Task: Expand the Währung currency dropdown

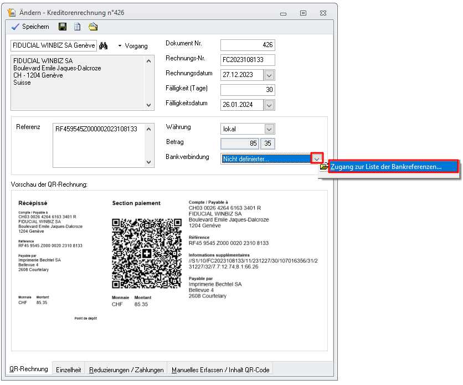Action: (x=269, y=129)
